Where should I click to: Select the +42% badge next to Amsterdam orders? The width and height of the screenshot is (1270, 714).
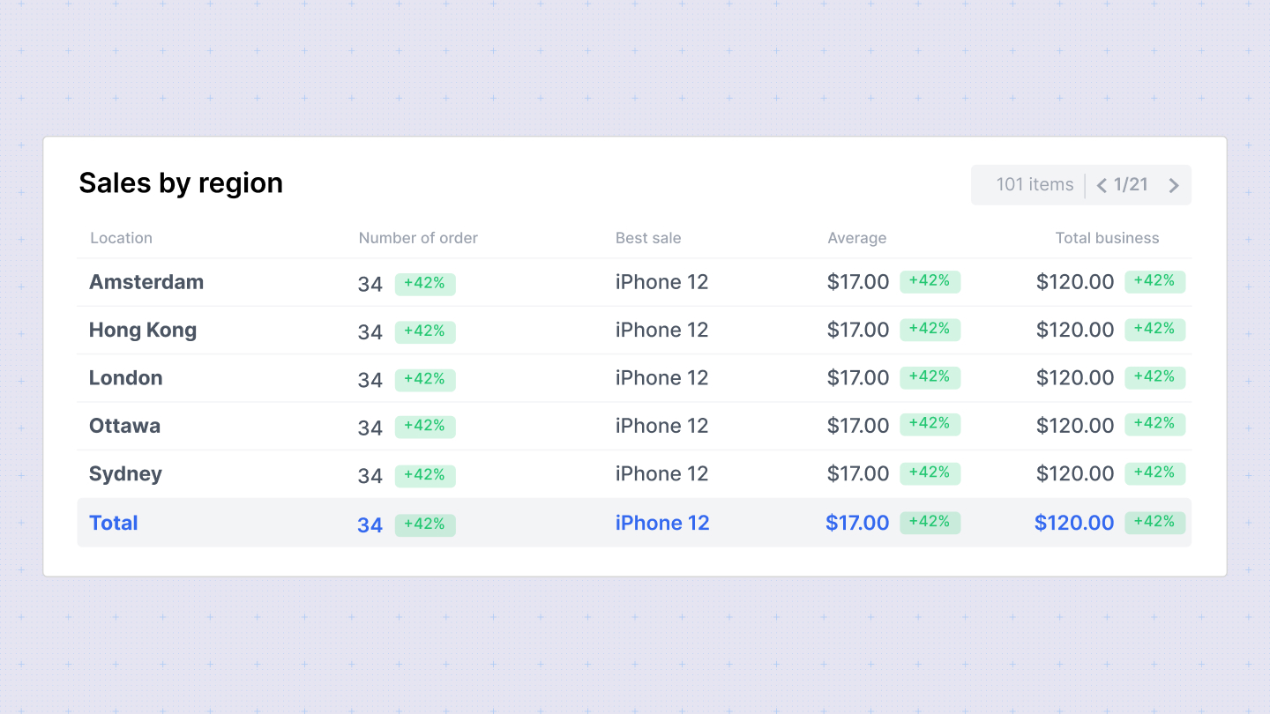[425, 284]
